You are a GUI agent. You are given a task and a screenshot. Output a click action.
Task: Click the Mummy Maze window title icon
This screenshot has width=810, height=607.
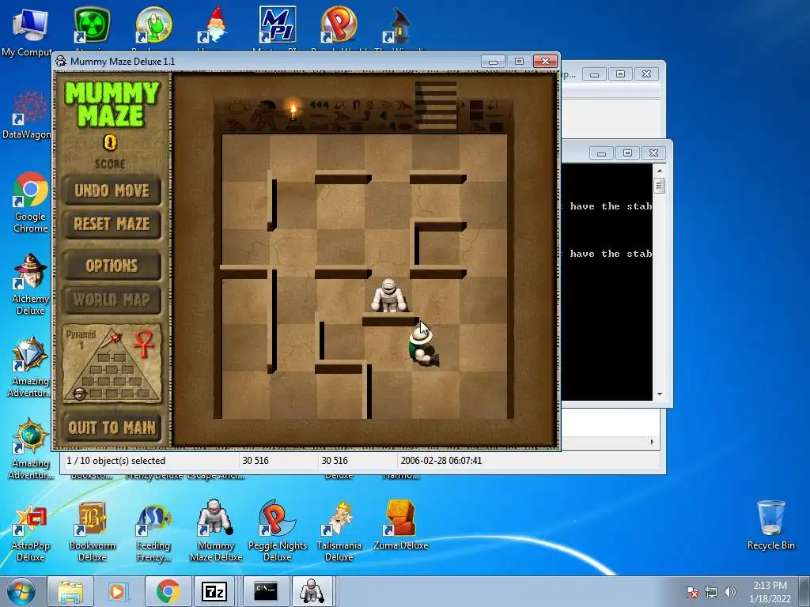coord(61,62)
